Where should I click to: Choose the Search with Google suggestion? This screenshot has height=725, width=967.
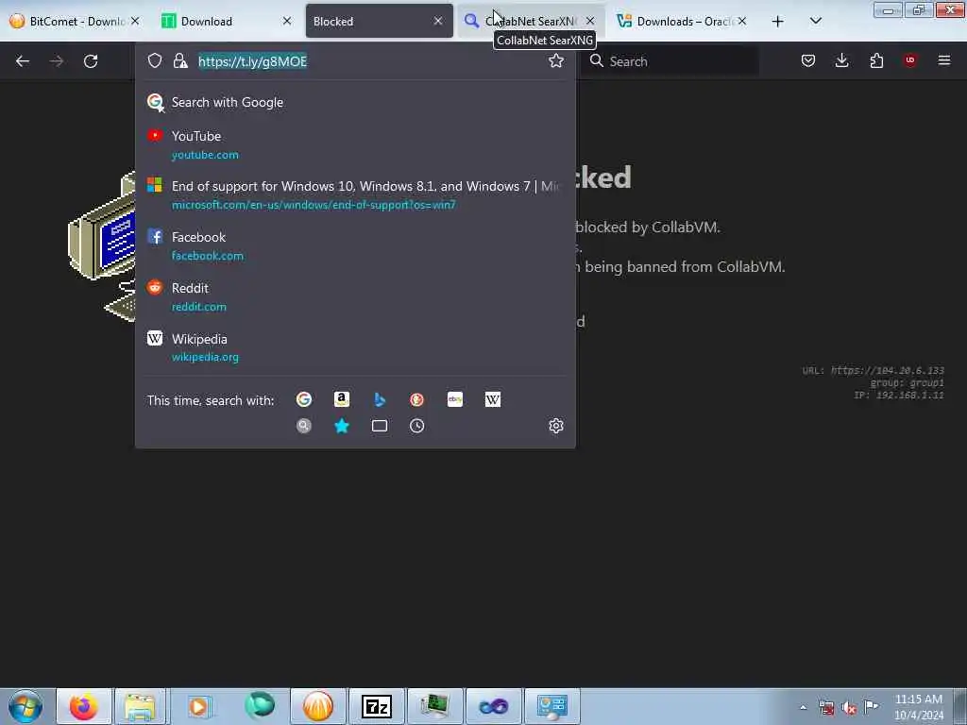coord(355,102)
